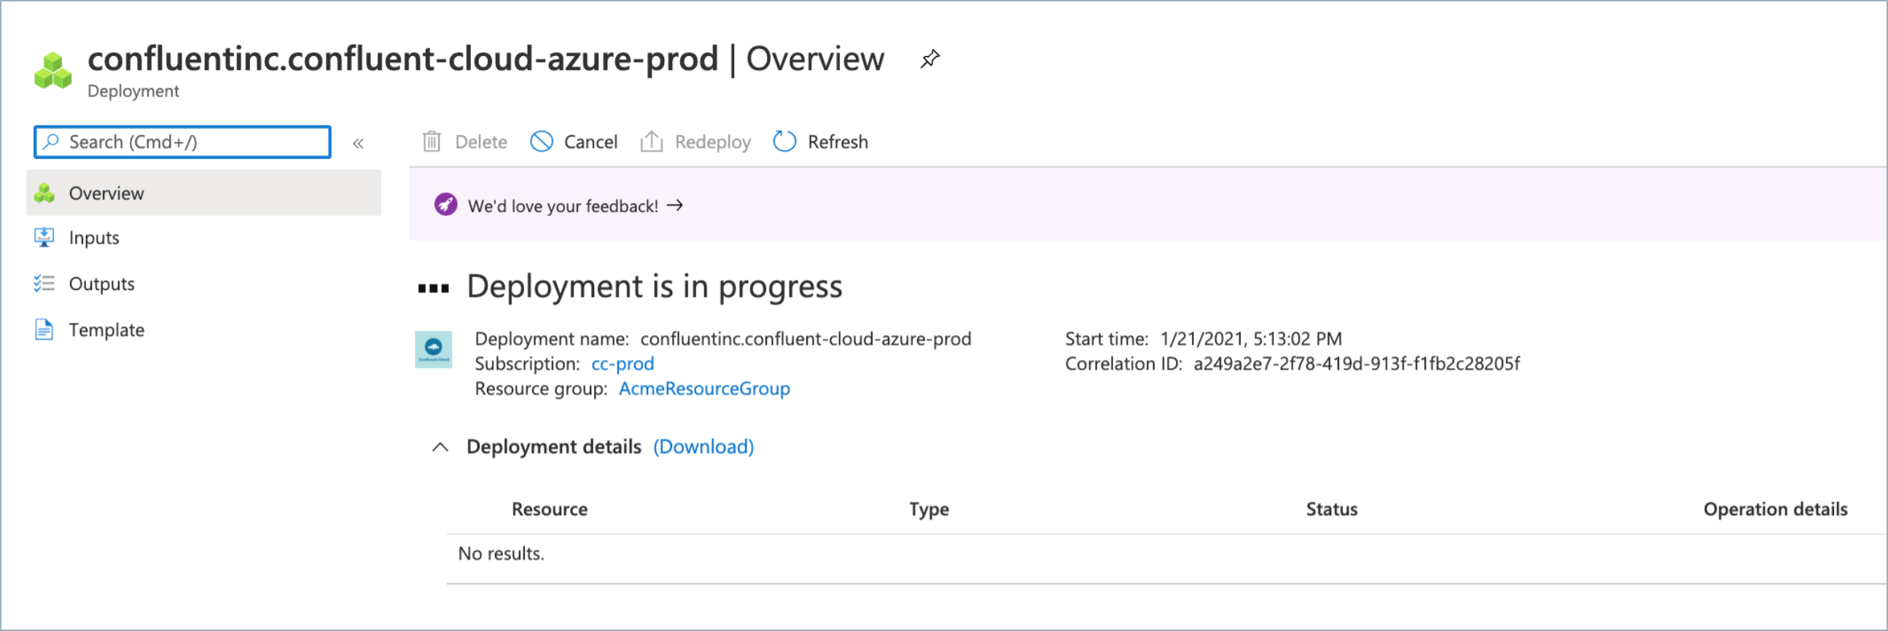Open the Inputs menu item
The width and height of the screenshot is (1888, 631).
[x=94, y=238]
